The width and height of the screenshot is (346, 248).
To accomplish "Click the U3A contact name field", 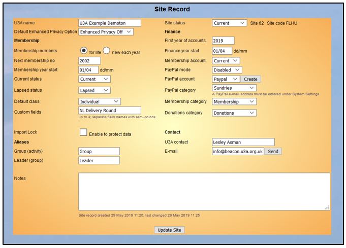I will tap(243, 143).
